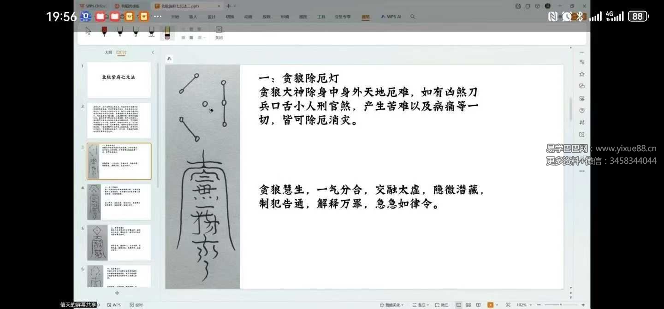The height and width of the screenshot is (309, 664).
Task: Switch to the 大纲 outline tab
Action: pos(108,53)
